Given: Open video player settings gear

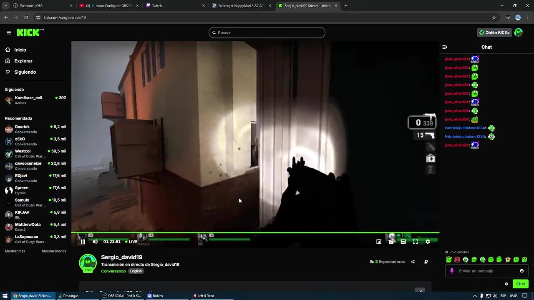Looking at the screenshot, I should point(428,242).
